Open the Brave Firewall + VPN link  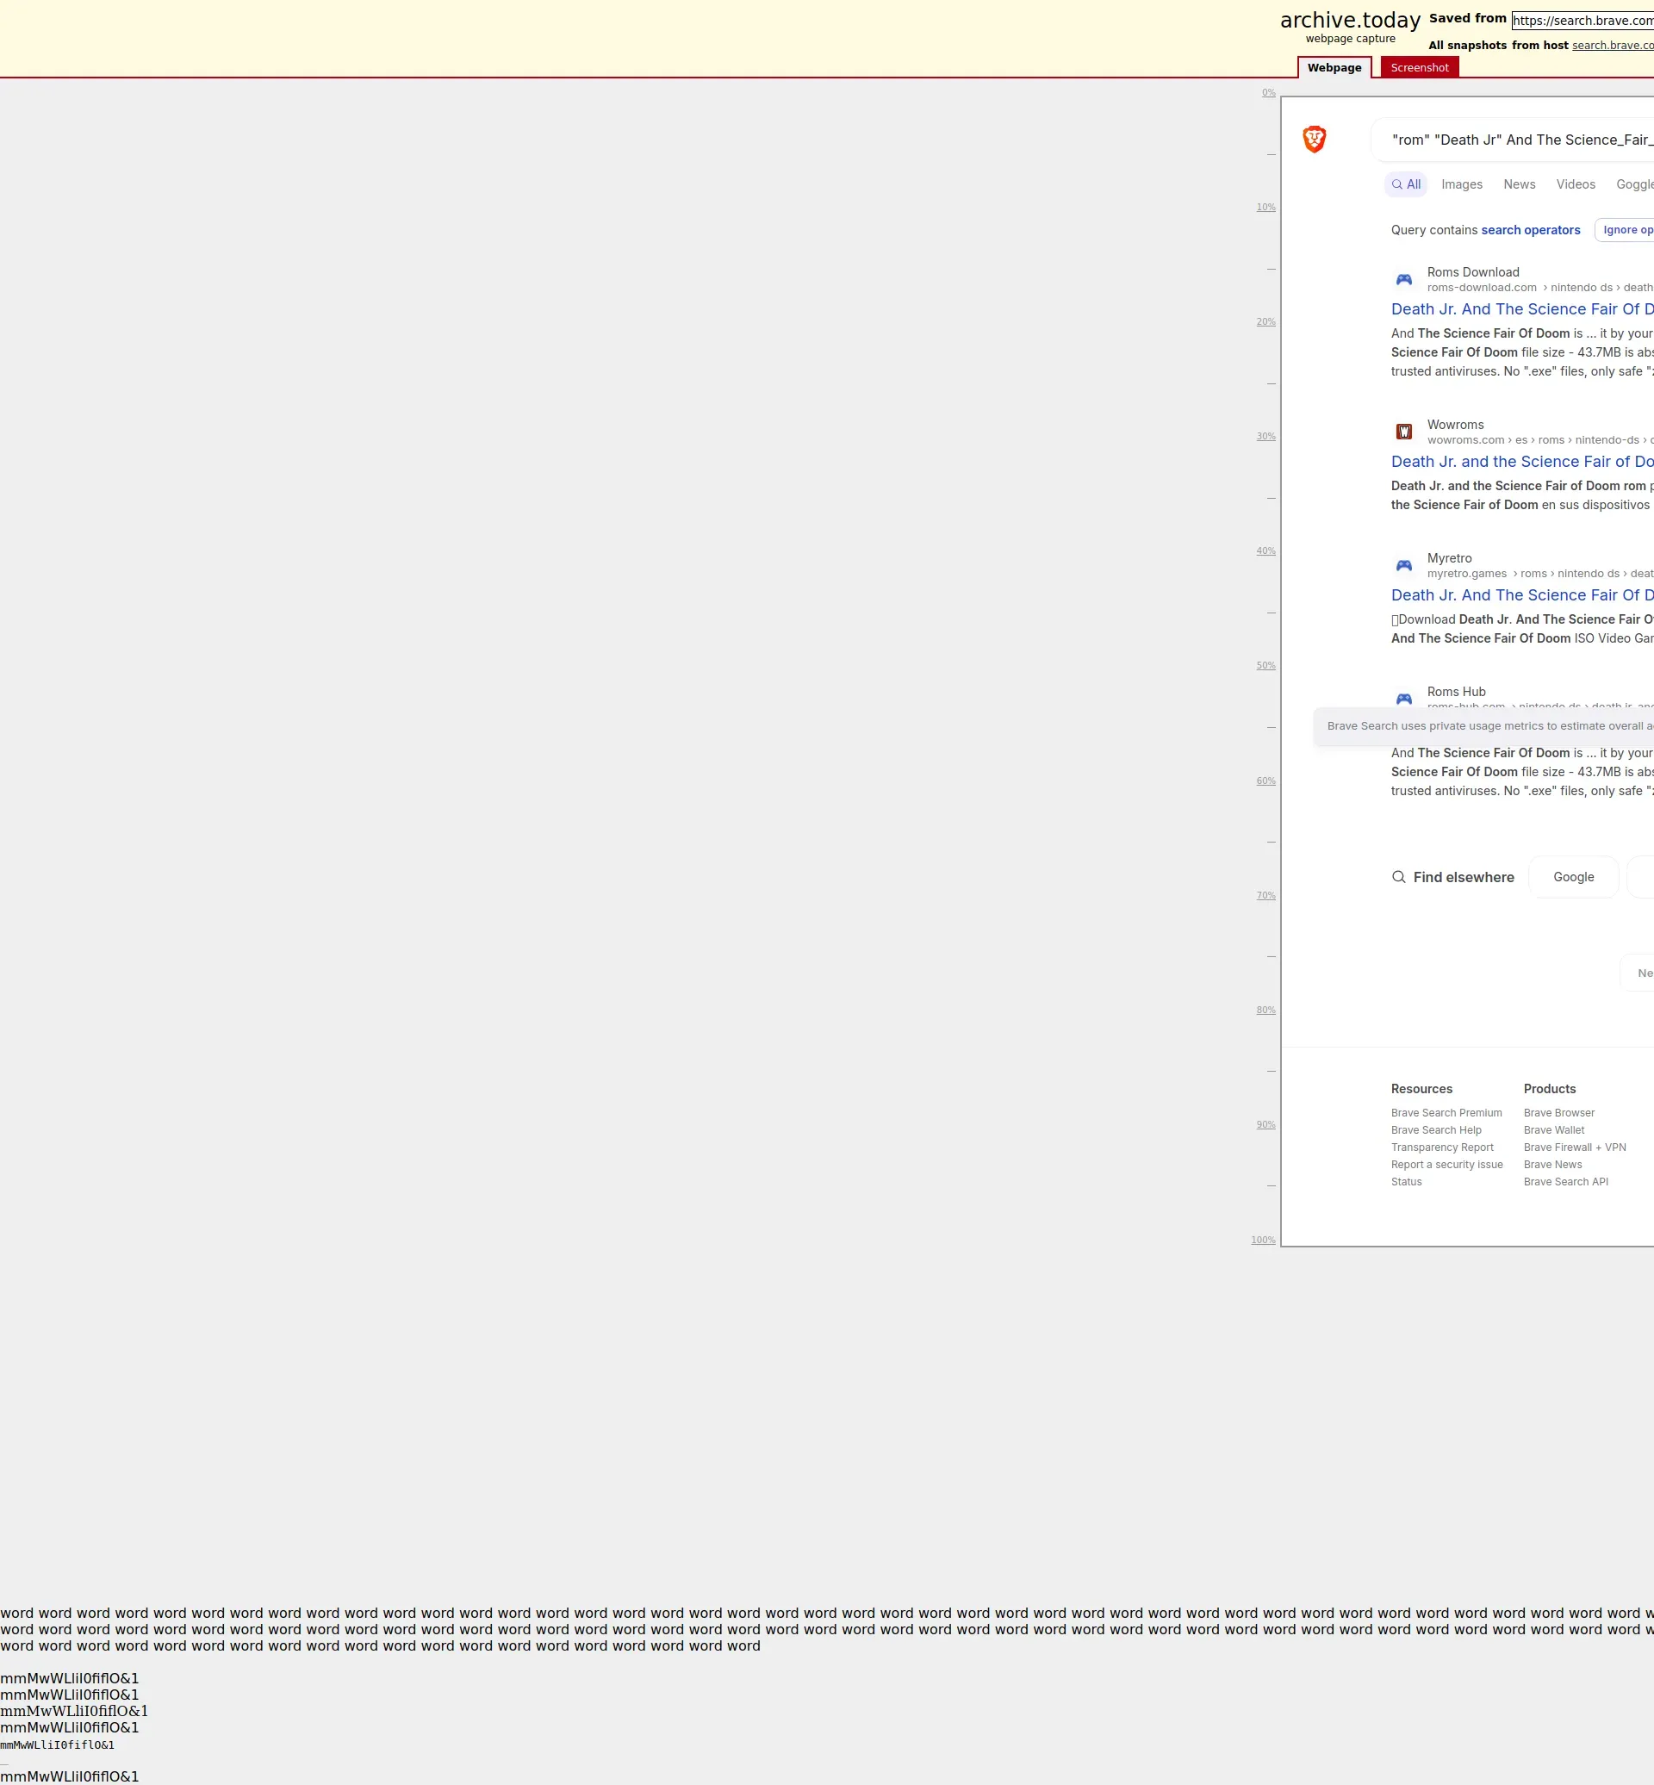click(x=1575, y=1147)
